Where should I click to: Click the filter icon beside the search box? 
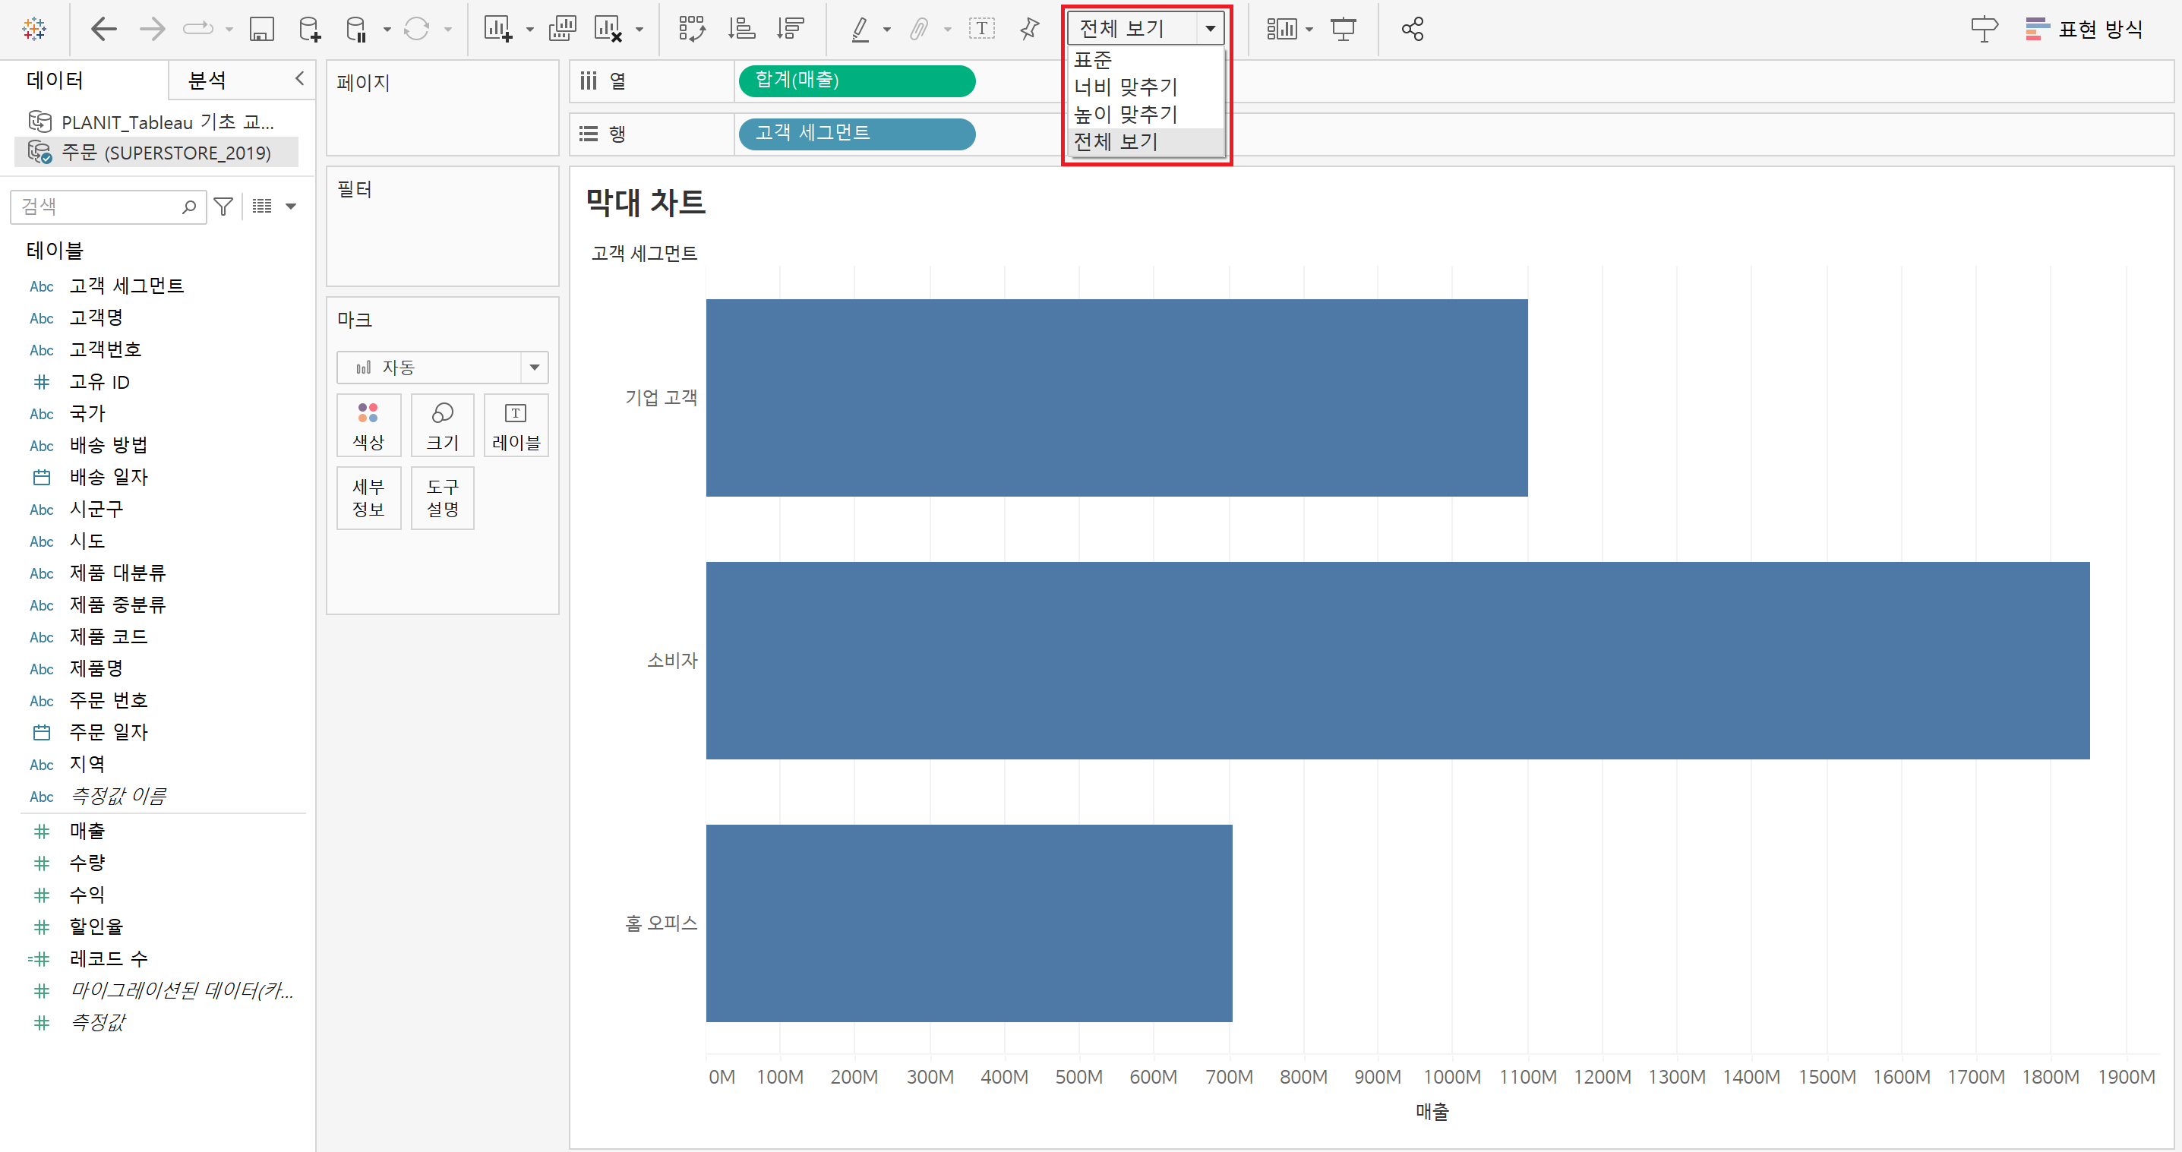223,207
